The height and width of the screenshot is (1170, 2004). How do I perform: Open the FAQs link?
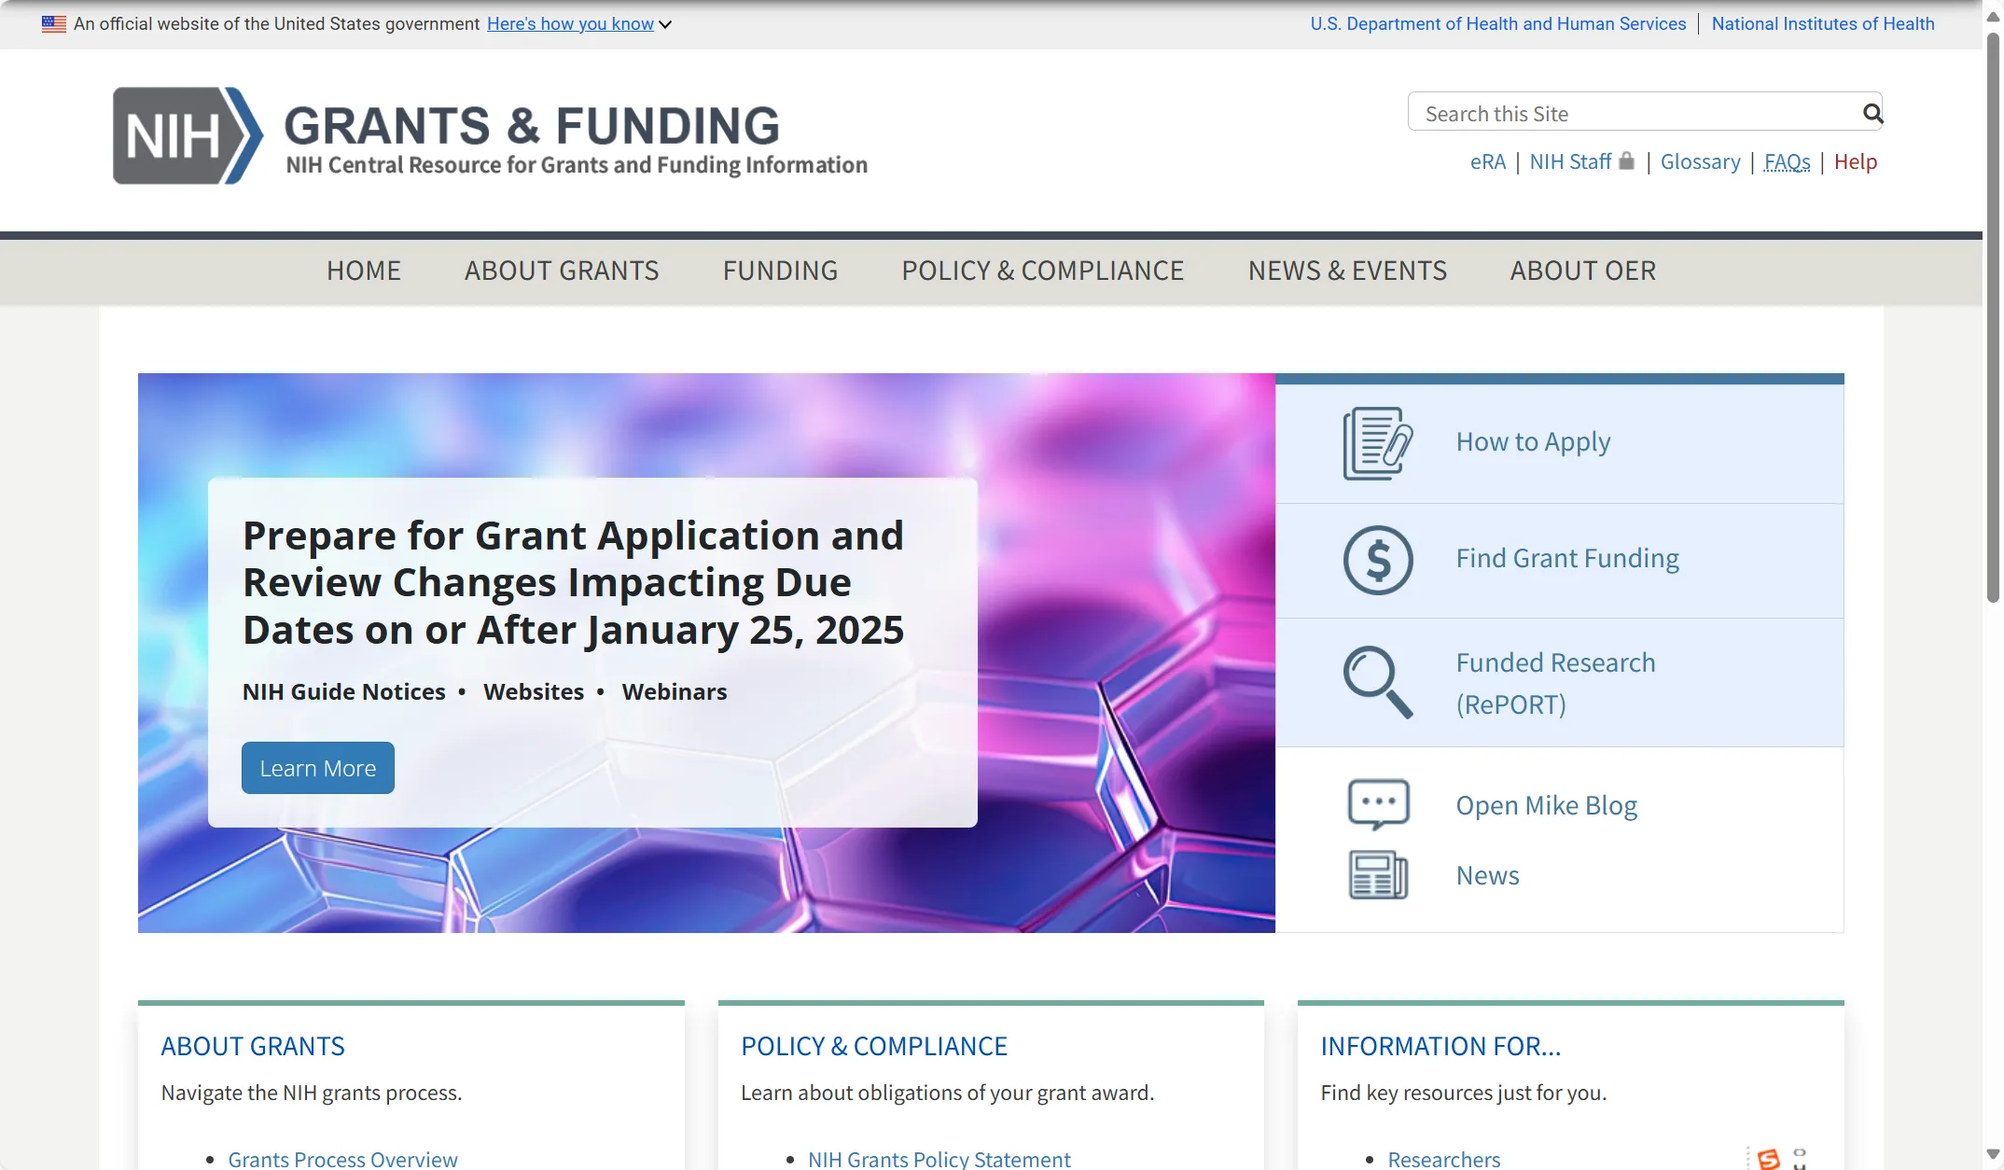(1787, 161)
